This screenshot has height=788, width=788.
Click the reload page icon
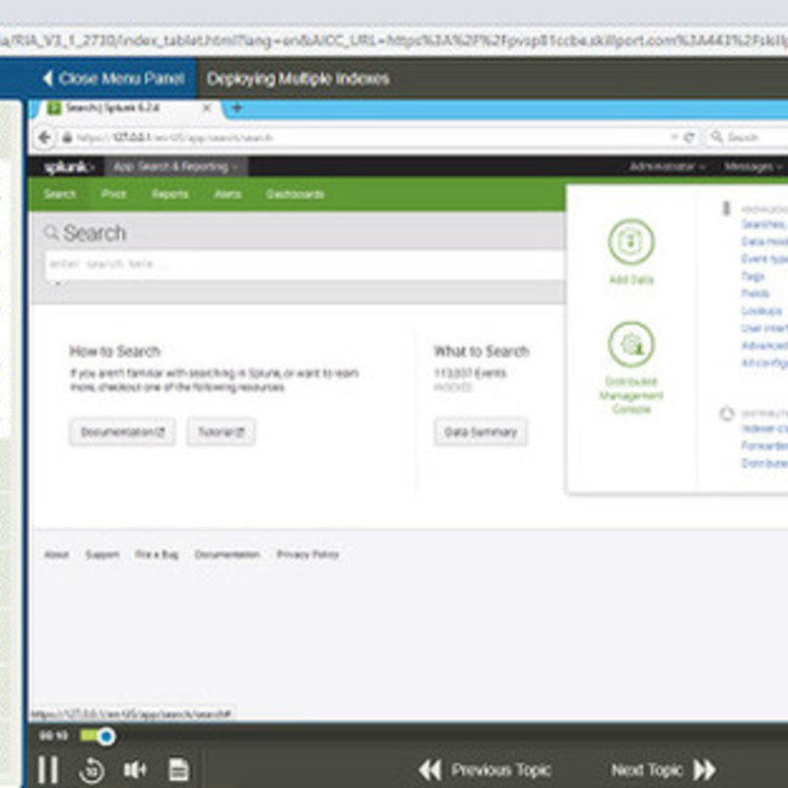[689, 137]
